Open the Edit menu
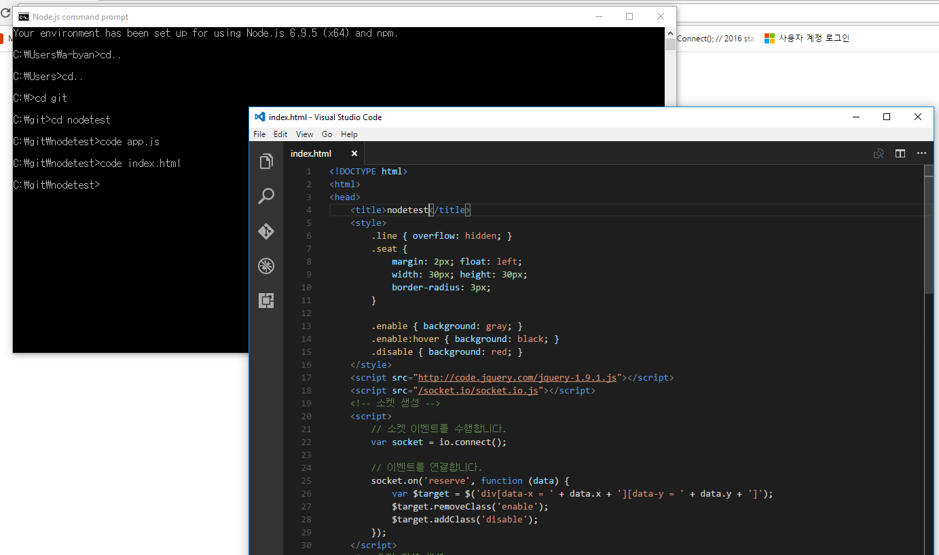This screenshot has width=939, height=555. point(280,134)
